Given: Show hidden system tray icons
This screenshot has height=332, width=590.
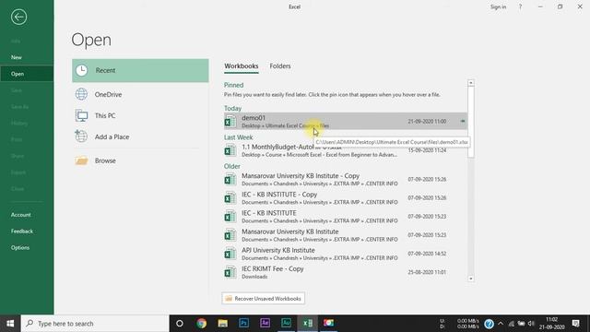Looking at the screenshot, I should [x=501, y=324].
